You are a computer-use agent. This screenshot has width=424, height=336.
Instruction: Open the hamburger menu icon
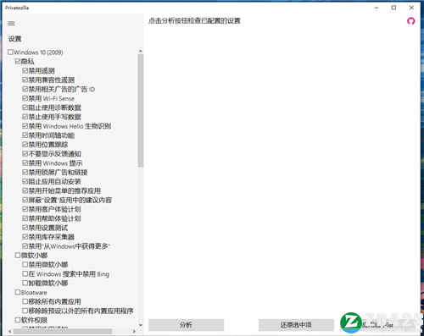click(11, 24)
